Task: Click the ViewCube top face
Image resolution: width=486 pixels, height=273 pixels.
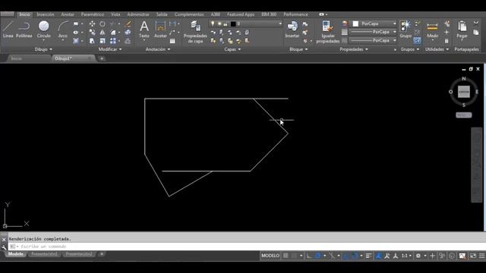Action: pos(464,92)
